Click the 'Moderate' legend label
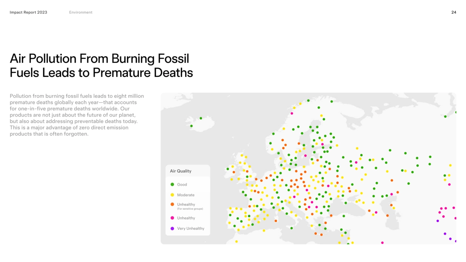Viewport: 466px width, 262px height. click(x=186, y=195)
